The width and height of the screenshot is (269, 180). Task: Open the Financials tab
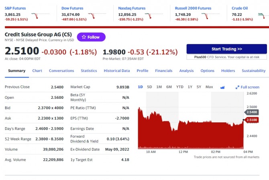point(163,71)
